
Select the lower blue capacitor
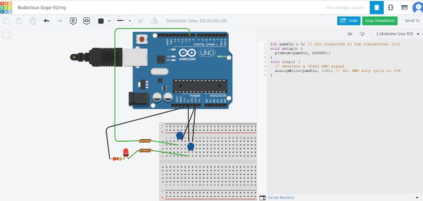(191, 146)
